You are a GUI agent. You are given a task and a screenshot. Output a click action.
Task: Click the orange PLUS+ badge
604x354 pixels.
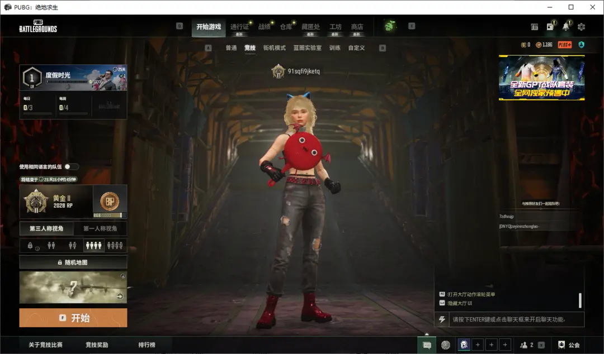[565, 45]
